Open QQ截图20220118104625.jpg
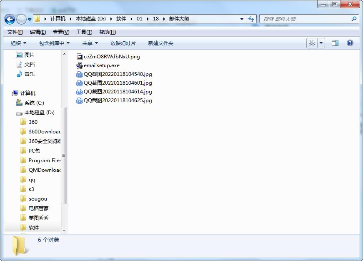 (x=117, y=100)
